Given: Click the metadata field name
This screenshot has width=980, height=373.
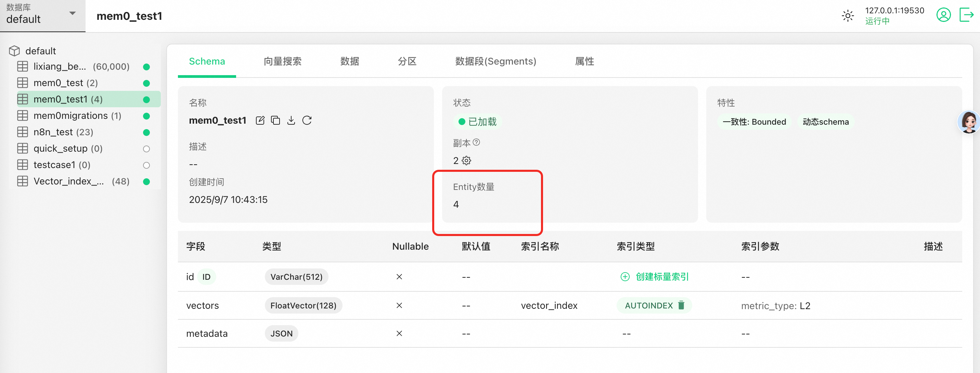Looking at the screenshot, I should coord(207,333).
